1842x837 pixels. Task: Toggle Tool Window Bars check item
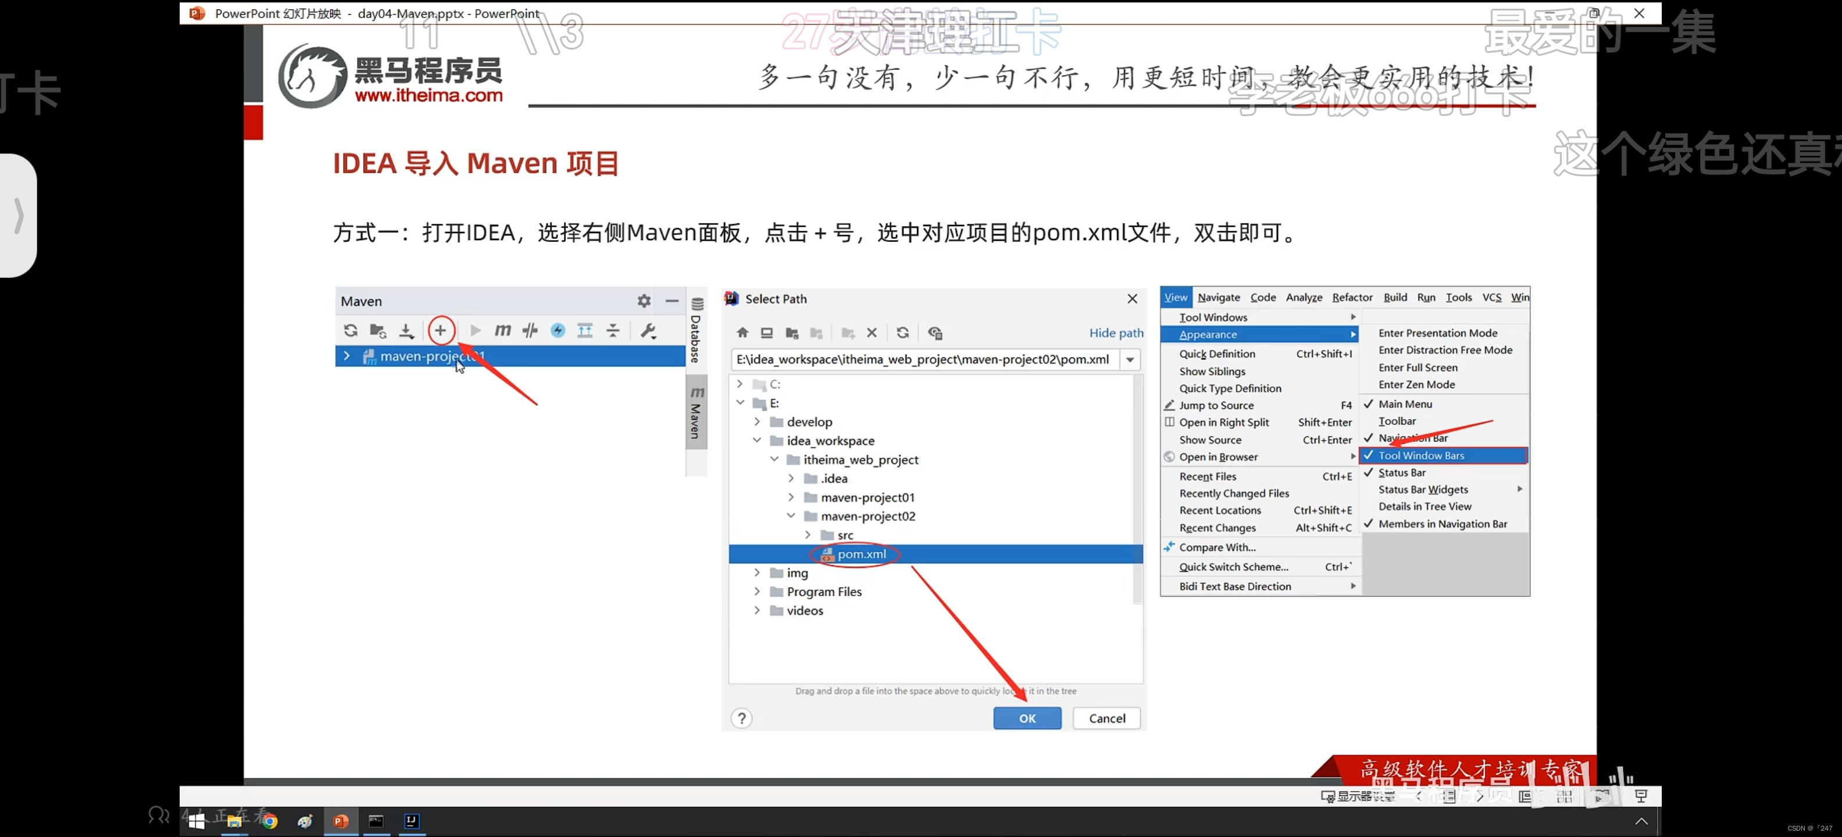point(1444,455)
